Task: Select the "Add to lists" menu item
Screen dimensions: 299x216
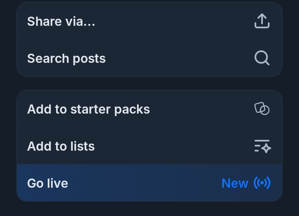Action: click(149, 146)
